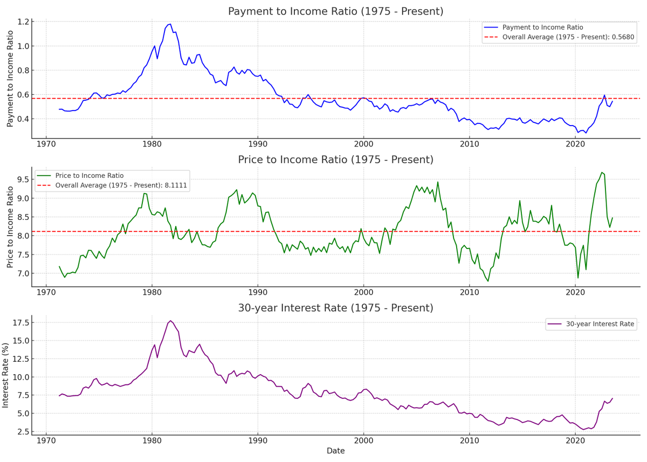Pick the purple line sample in the Interest Rate legend
647x462 pixels.
(554, 325)
